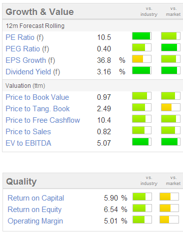Click EV to EBITDA vs. market bar
The width and height of the screenshot is (183, 233).
pyautogui.click(x=170, y=142)
